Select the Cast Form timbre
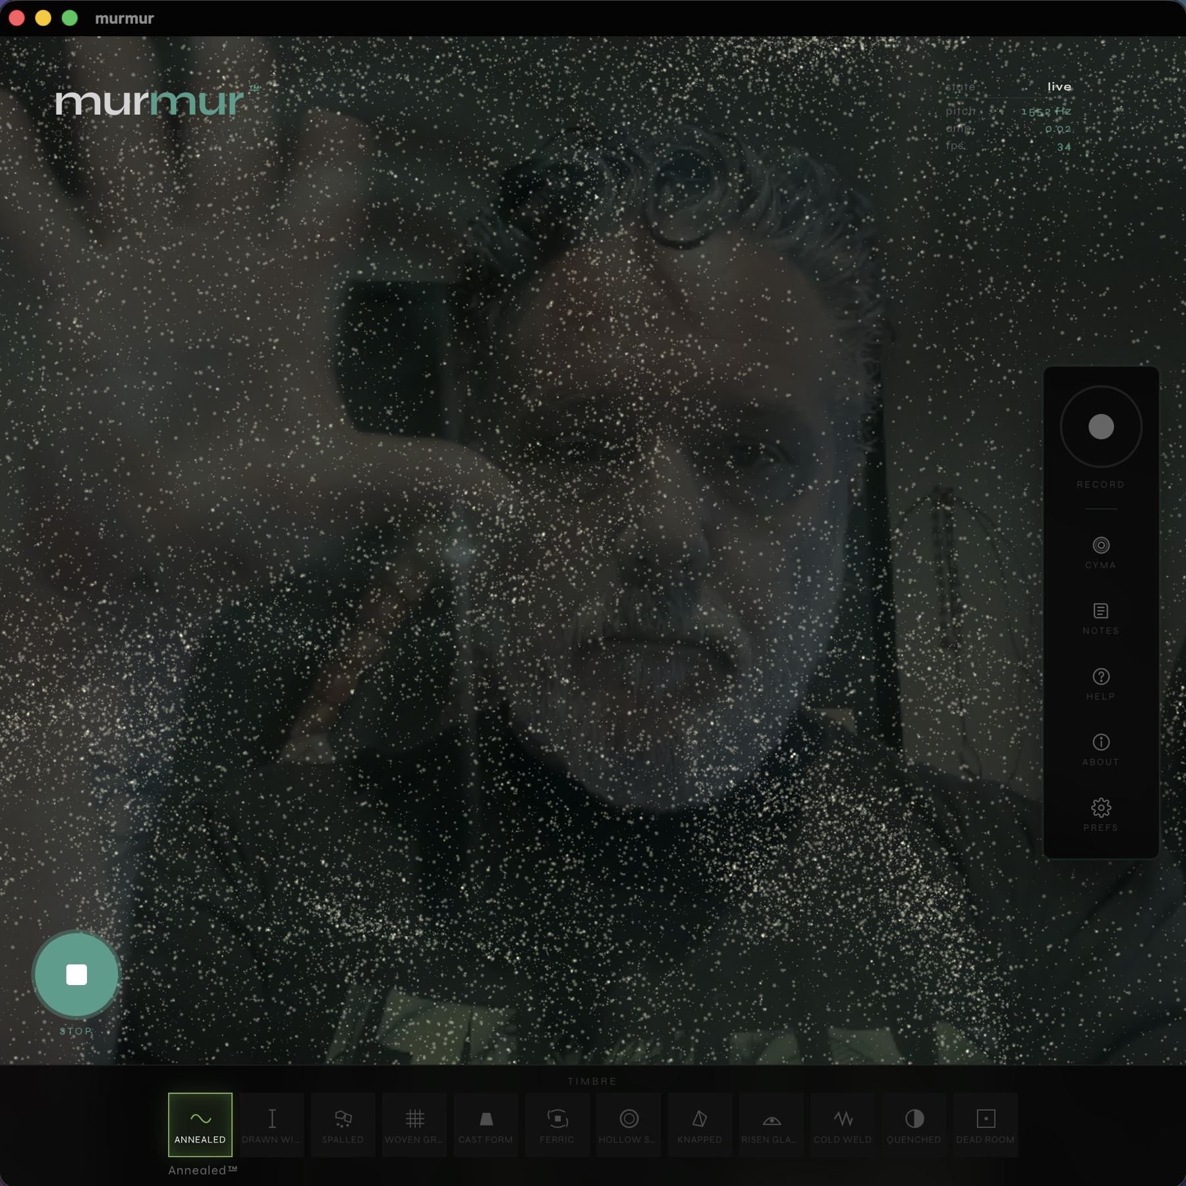This screenshot has height=1186, width=1186. pos(486,1124)
